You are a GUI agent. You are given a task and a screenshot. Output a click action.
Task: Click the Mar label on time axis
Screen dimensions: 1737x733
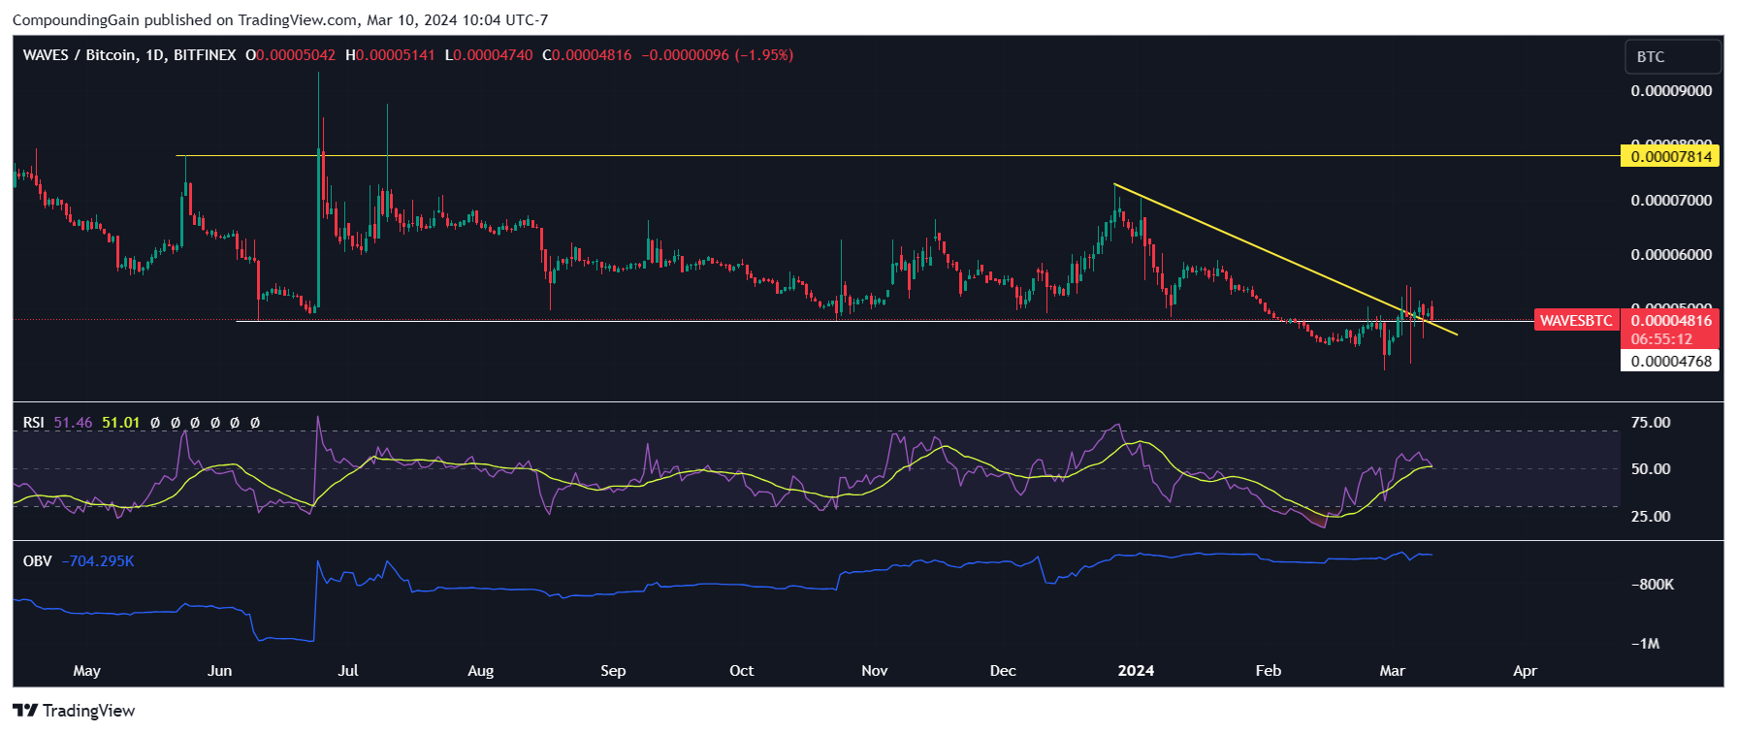[x=1393, y=671]
